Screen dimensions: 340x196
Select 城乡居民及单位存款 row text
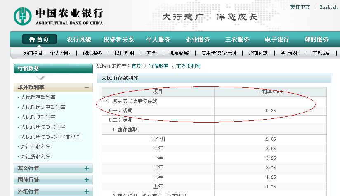point(135,101)
